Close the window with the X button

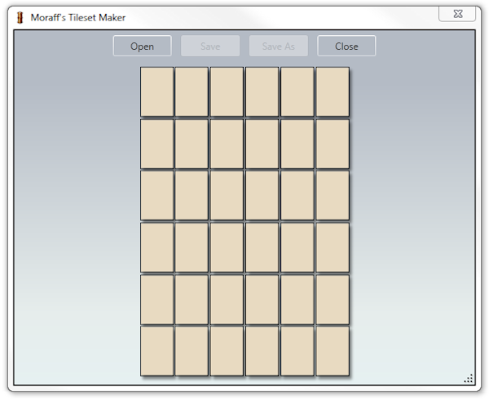[x=457, y=14]
